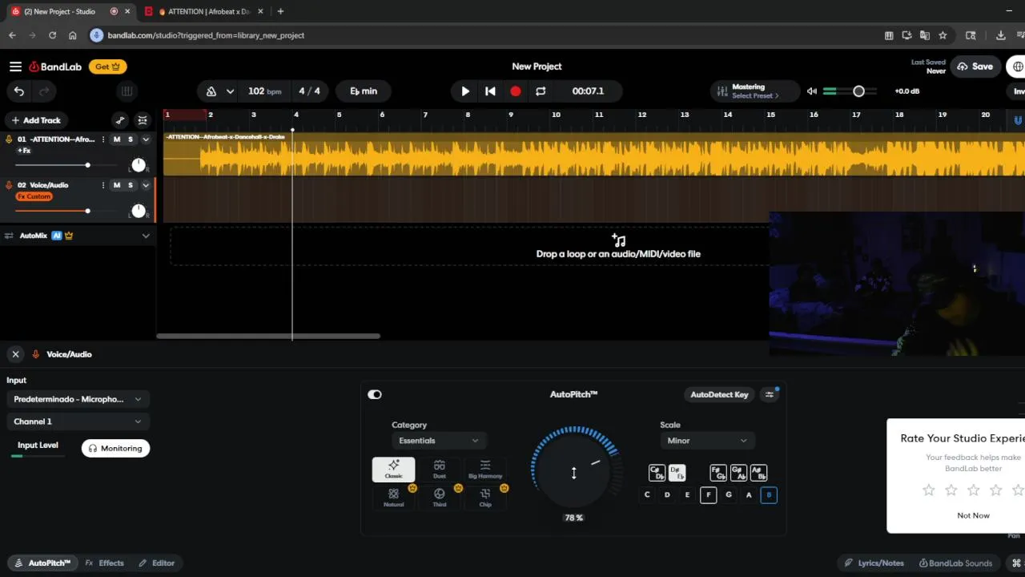Open the BandLab hamburger menu
1025x577 pixels.
(15, 67)
